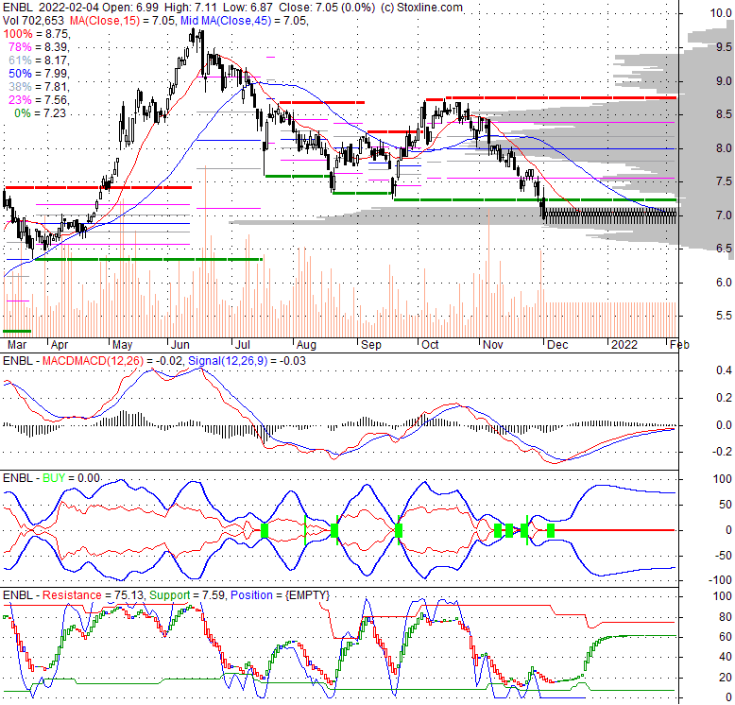The width and height of the screenshot is (735, 705).
Task: Click the 'Resistance = 75.13' label
Action: [x=94, y=595]
